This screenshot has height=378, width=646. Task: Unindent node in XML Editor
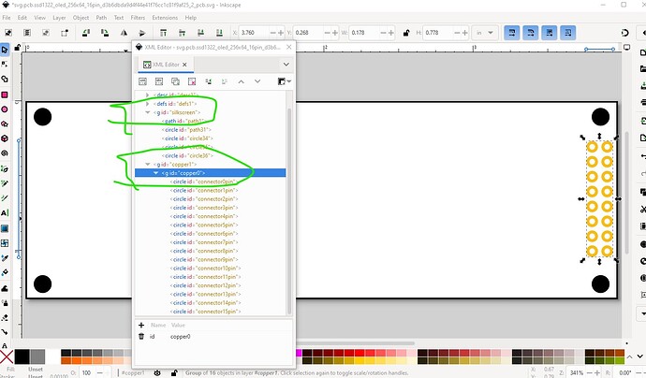[209, 81]
